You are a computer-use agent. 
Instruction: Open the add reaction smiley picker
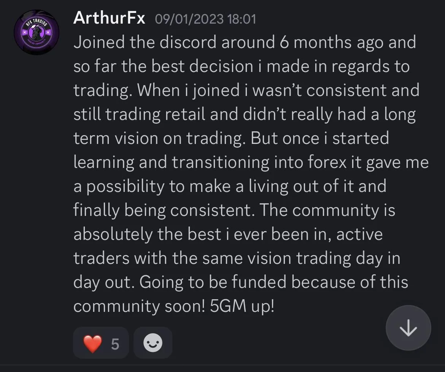(153, 343)
